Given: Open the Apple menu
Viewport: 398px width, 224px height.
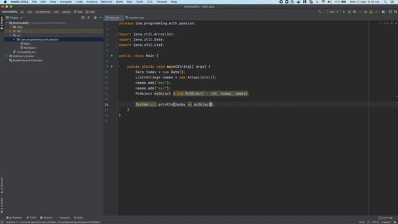Looking at the screenshot, I should (x=5, y=2).
